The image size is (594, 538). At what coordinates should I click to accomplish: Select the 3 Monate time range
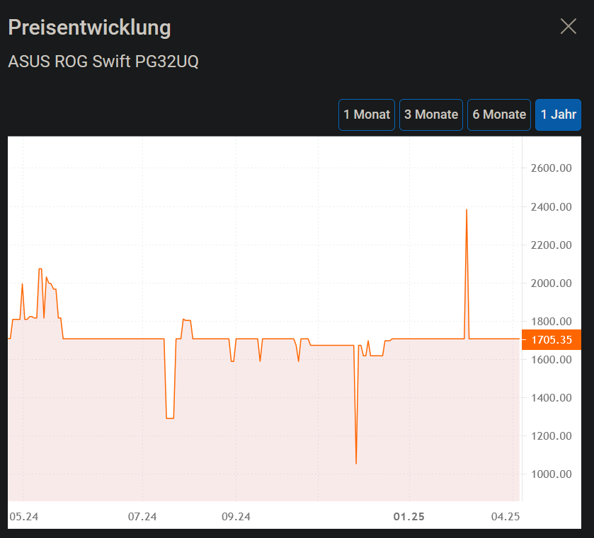(430, 115)
